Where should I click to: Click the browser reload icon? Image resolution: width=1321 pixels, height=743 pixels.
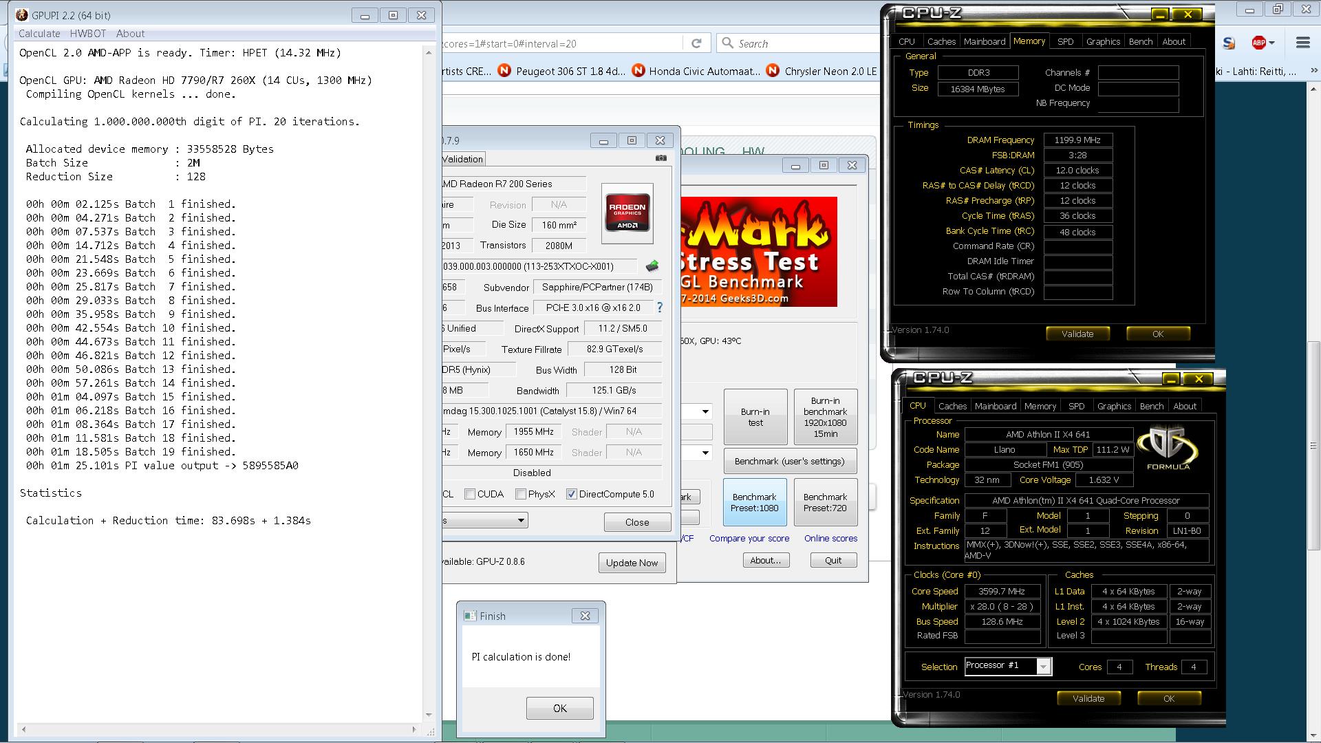tap(696, 43)
